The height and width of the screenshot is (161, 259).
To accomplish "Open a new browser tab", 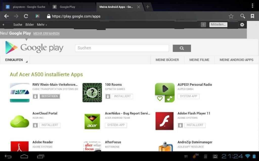I will pos(148,7).
